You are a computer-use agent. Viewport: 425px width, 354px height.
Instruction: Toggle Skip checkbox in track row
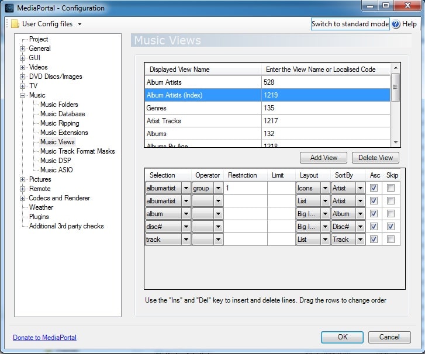pyautogui.click(x=391, y=239)
